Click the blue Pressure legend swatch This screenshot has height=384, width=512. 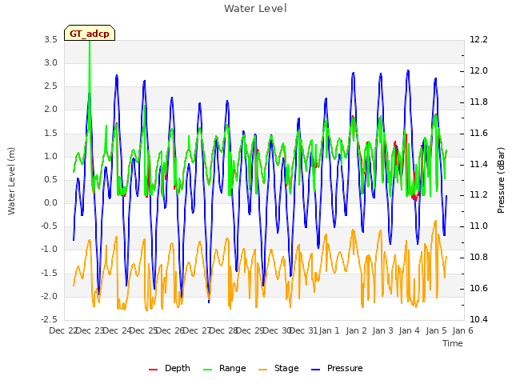click(315, 370)
